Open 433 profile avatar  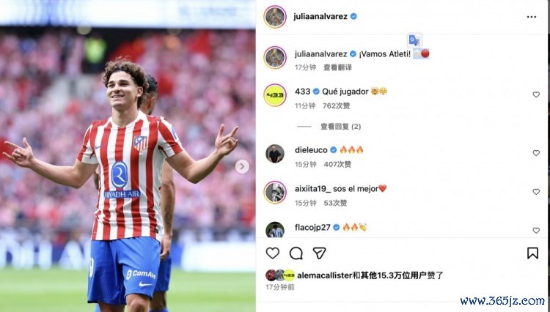tap(275, 95)
